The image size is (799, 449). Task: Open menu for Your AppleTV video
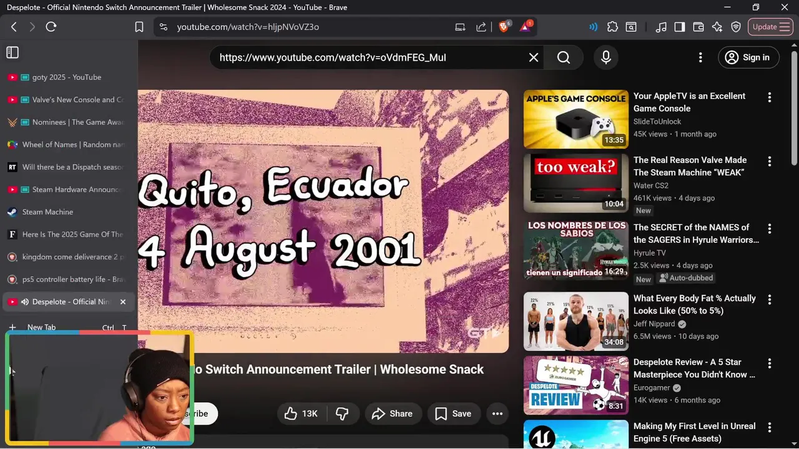pyautogui.click(x=770, y=97)
